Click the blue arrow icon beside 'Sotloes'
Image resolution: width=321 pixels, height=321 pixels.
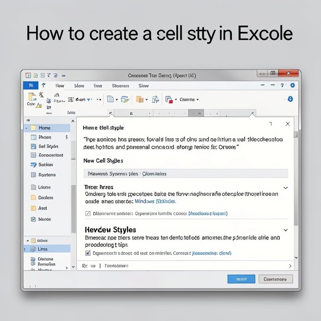33,165
